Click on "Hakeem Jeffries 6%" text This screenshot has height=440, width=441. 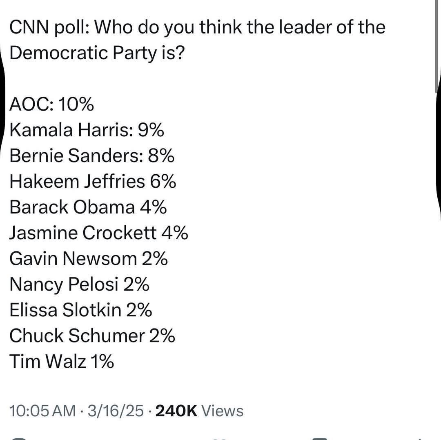[93, 182]
